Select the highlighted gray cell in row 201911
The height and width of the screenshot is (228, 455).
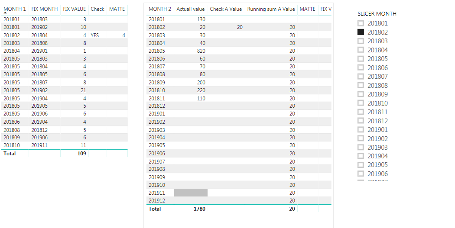pyautogui.click(x=191, y=193)
